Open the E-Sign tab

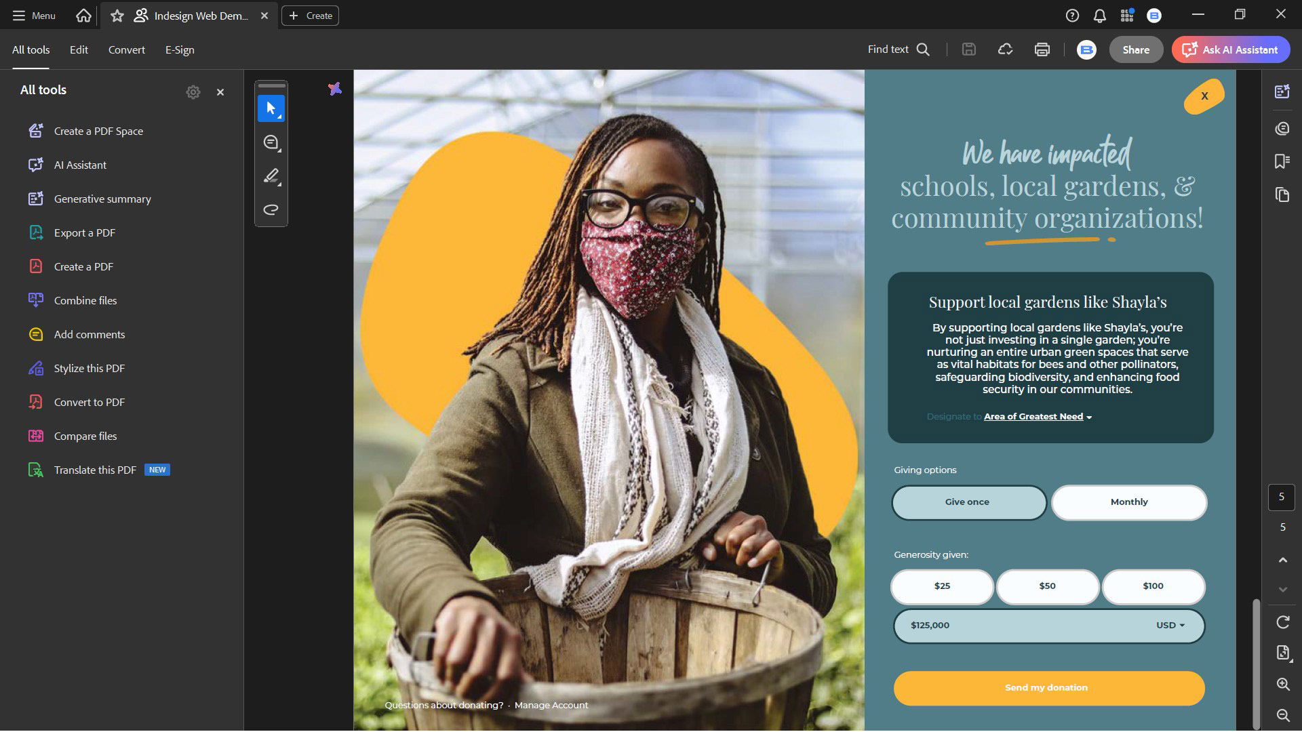pyautogui.click(x=180, y=49)
